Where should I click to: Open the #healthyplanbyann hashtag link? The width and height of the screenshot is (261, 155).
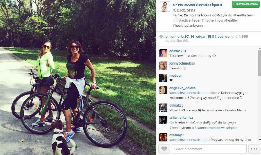[188, 26]
